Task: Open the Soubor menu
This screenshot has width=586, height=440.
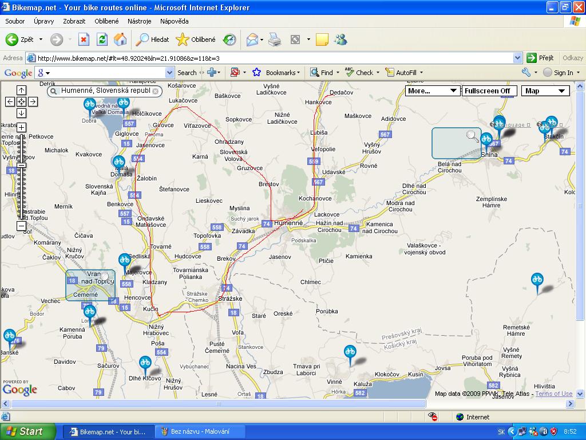Action: coord(15,21)
